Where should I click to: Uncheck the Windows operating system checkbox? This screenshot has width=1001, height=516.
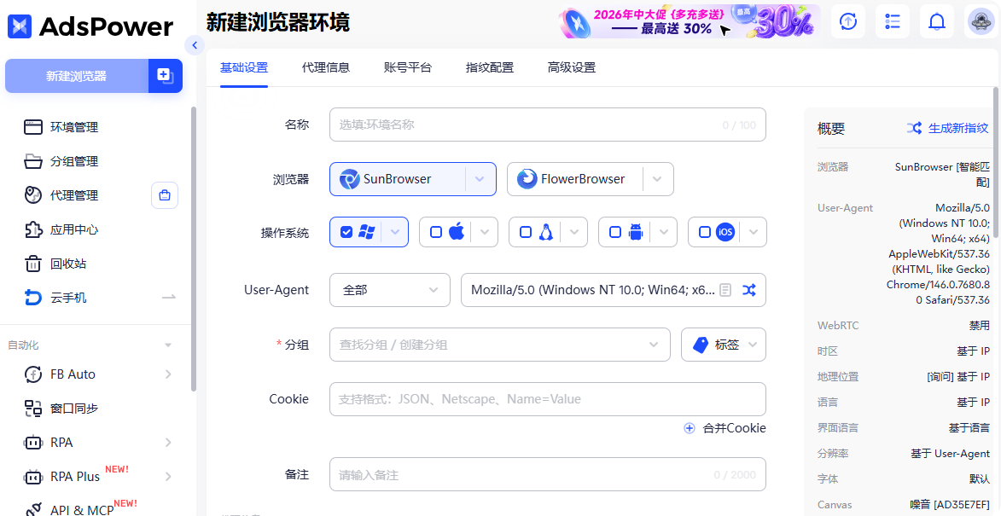[346, 232]
